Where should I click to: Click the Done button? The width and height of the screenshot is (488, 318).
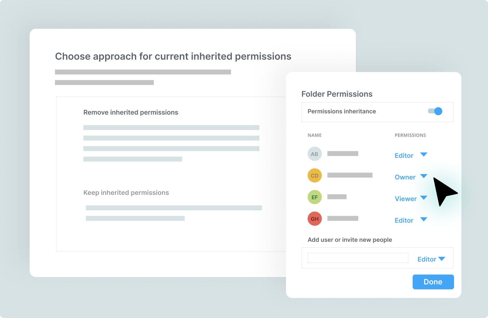point(433,282)
